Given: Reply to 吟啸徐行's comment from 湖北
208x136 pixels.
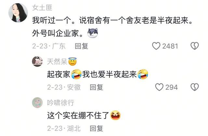Looking at the screenshot, I should coord(97,128).
